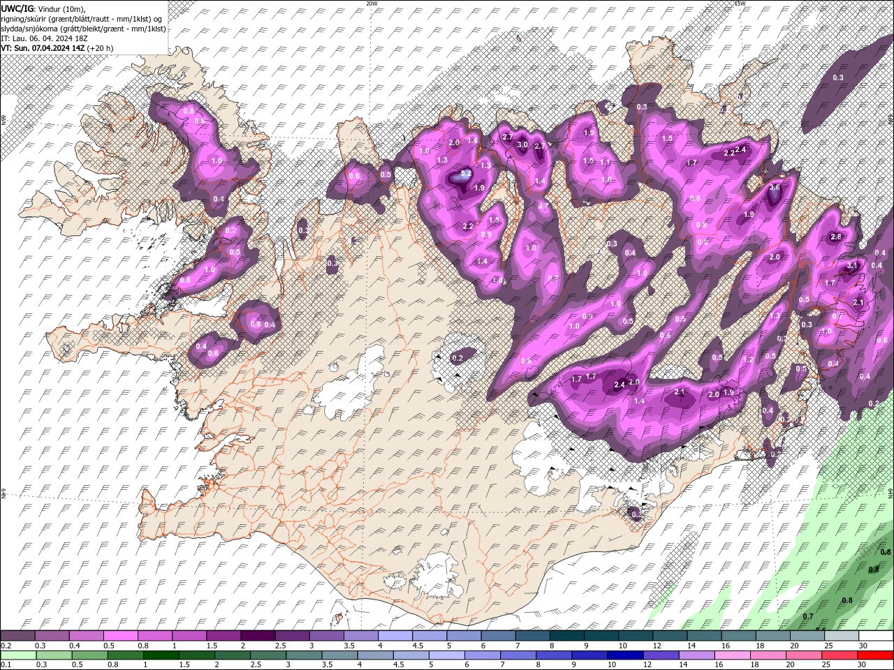Screen dimensions: 894x670
Task: Click the '0.1' label in bottom legend row
Action: coord(6,665)
